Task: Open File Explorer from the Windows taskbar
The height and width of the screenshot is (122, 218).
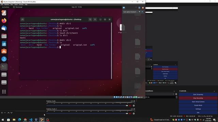Action: [14, 120]
